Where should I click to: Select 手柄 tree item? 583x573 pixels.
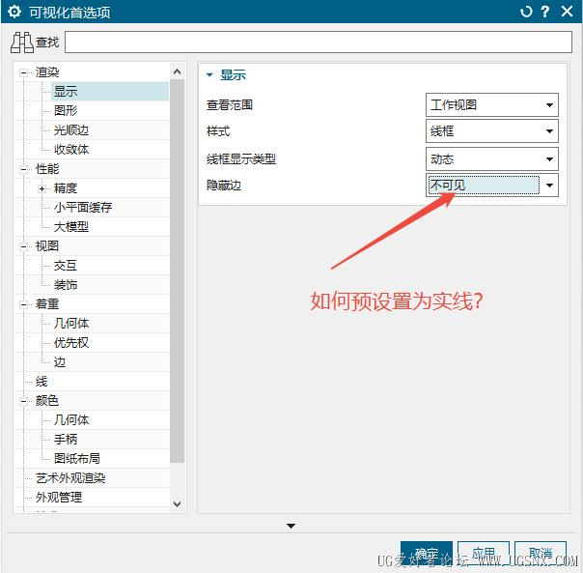tap(66, 440)
